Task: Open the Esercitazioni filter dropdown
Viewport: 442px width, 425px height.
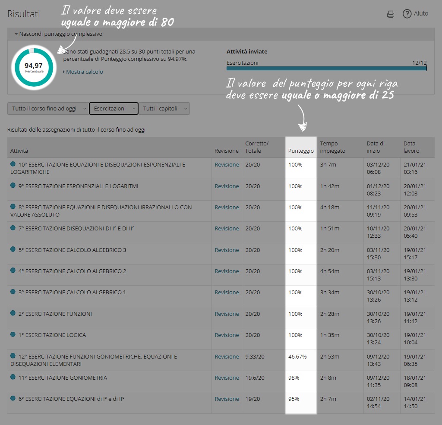Action: [x=114, y=109]
